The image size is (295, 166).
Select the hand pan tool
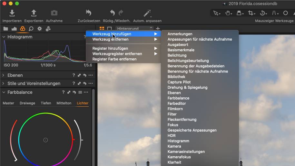click(x=228, y=13)
